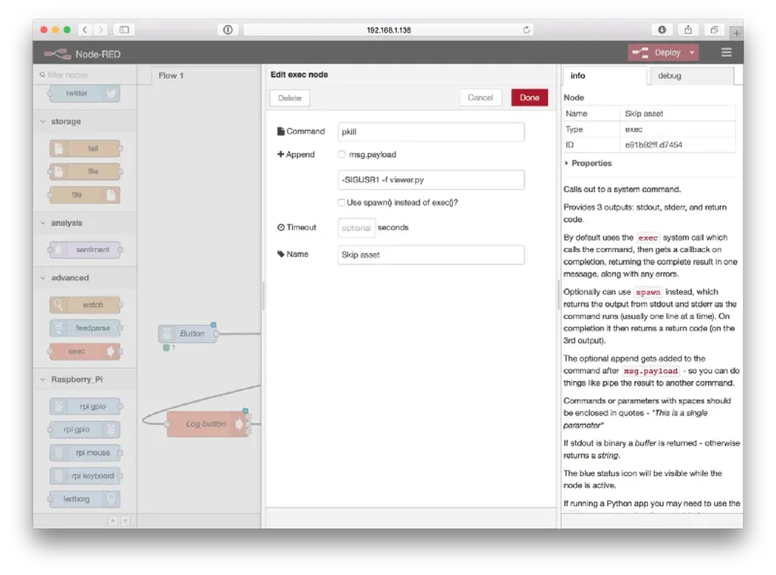Image resolution: width=776 pixels, height=575 pixels.
Task: Click the twitter node in palette
Action: (x=85, y=93)
